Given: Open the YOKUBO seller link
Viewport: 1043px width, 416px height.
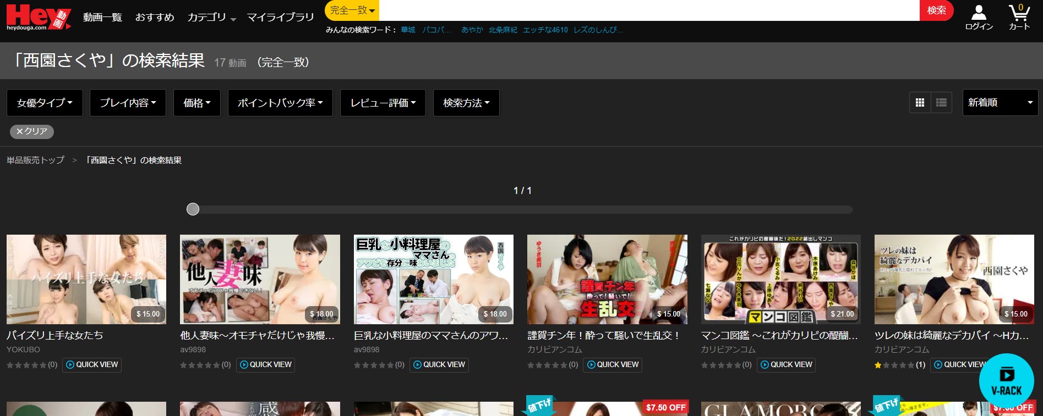Looking at the screenshot, I should pos(23,350).
